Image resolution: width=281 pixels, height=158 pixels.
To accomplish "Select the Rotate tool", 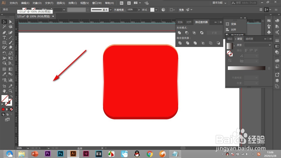I will pos(4,53).
